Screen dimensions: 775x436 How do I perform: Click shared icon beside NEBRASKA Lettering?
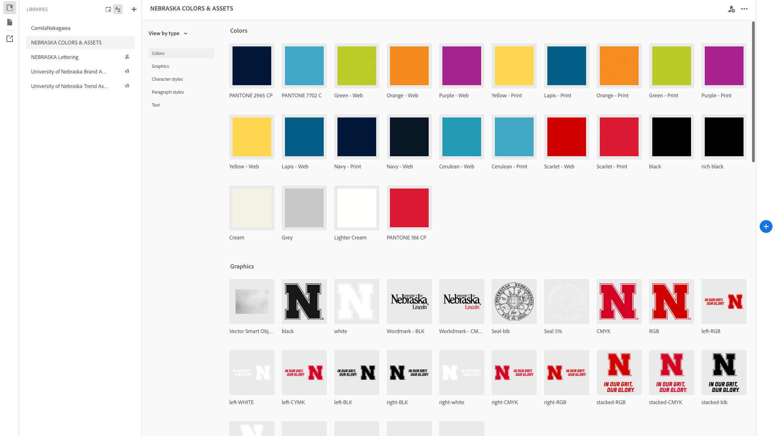tap(127, 57)
